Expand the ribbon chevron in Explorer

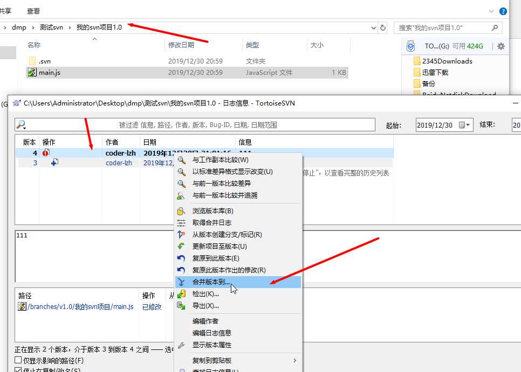(491, 11)
